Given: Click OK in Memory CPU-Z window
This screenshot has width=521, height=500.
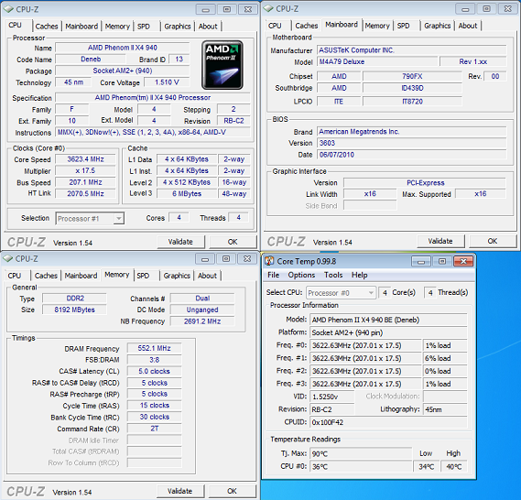Looking at the screenshot, I should [x=232, y=491].
